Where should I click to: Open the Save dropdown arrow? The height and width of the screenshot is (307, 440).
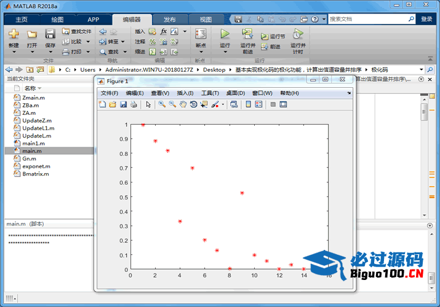50,52
